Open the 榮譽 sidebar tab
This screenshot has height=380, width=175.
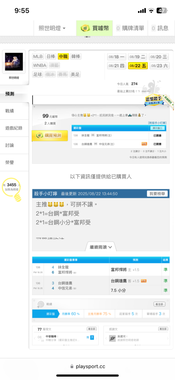(x=14, y=162)
